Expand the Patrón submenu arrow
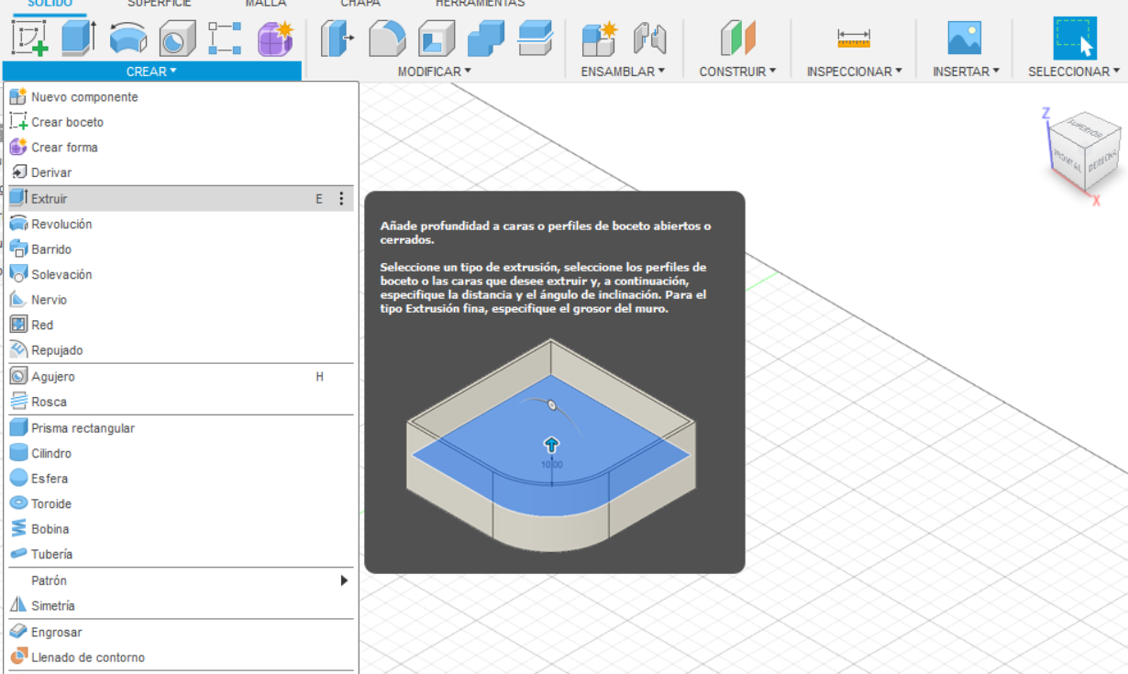The width and height of the screenshot is (1128, 674). [344, 580]
